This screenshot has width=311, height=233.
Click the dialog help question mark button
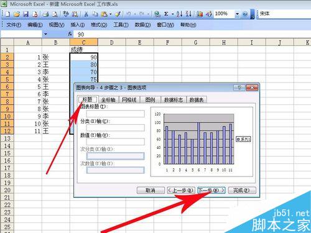(239, 88)
